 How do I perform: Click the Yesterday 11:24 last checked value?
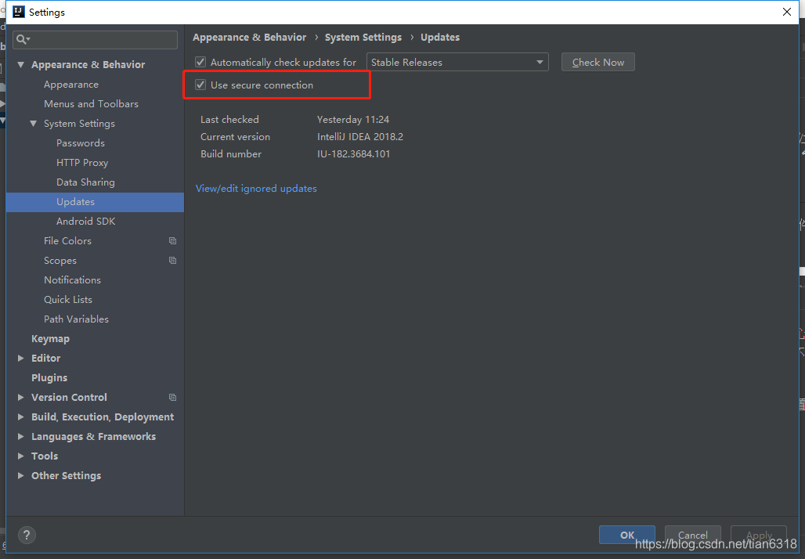coord(352,120)
